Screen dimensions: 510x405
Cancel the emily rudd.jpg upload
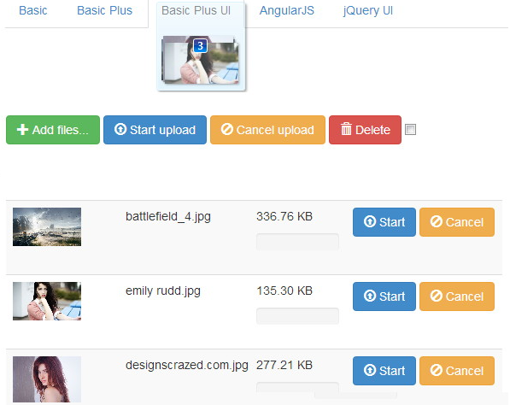click(457, 296)
